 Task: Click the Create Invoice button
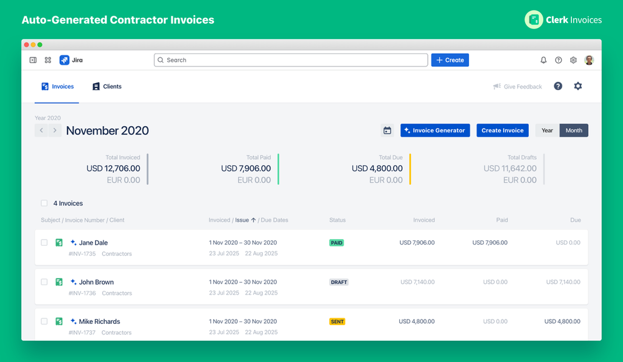pyautogui.click(x=502, y=130)
